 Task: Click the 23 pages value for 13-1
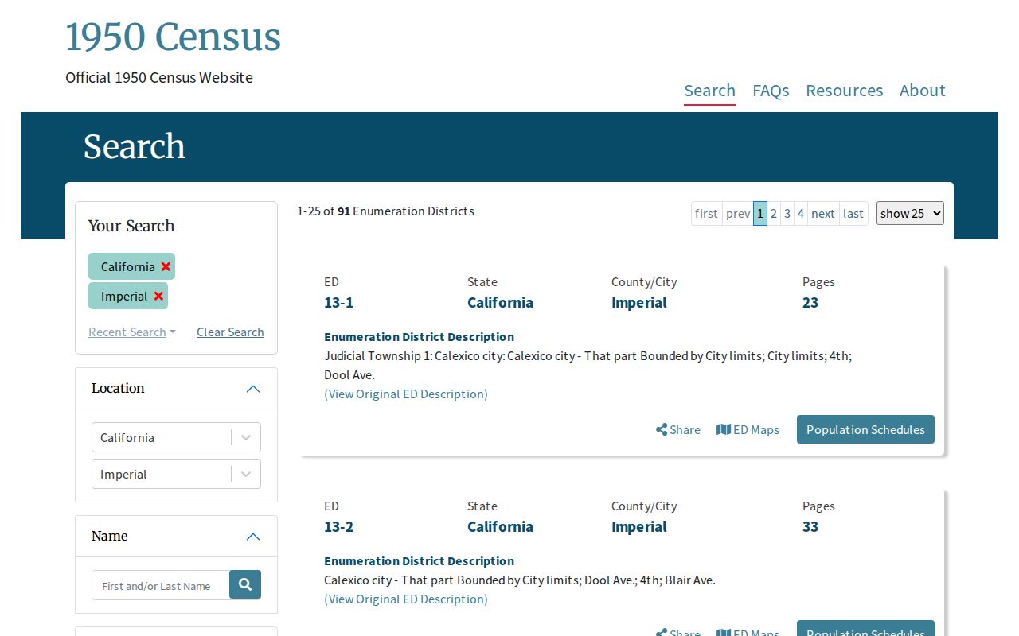810,303
